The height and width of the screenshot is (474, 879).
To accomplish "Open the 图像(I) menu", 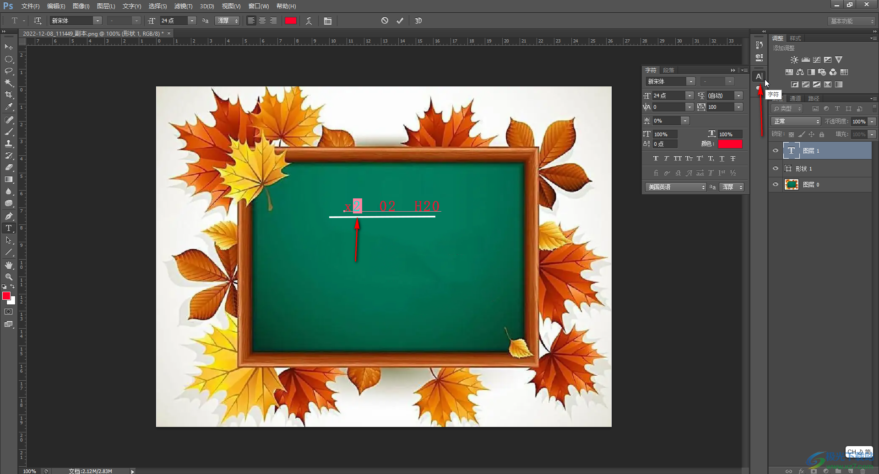I will (x=81, y=6).
